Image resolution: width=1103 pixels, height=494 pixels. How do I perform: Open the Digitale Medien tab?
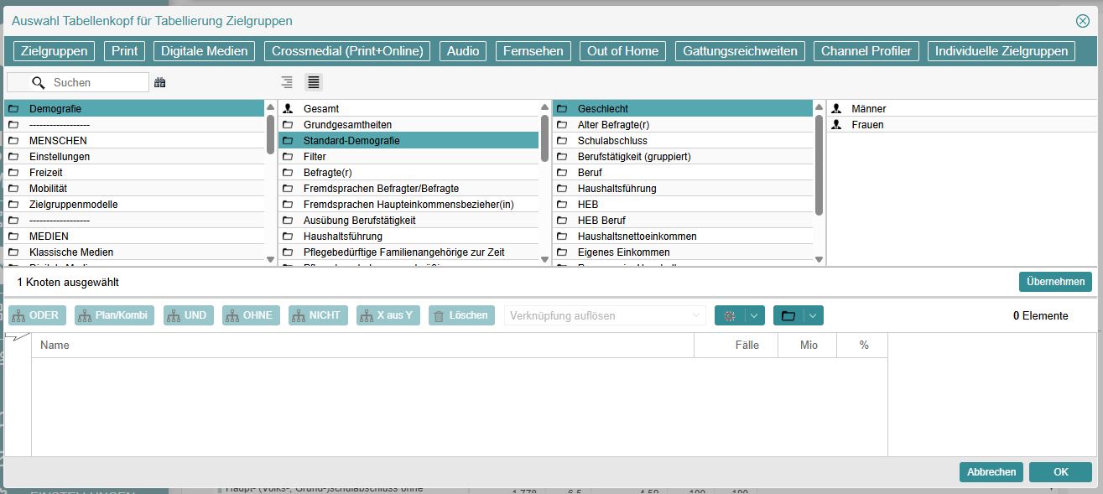pyautogui.click(x=204, y=51)
